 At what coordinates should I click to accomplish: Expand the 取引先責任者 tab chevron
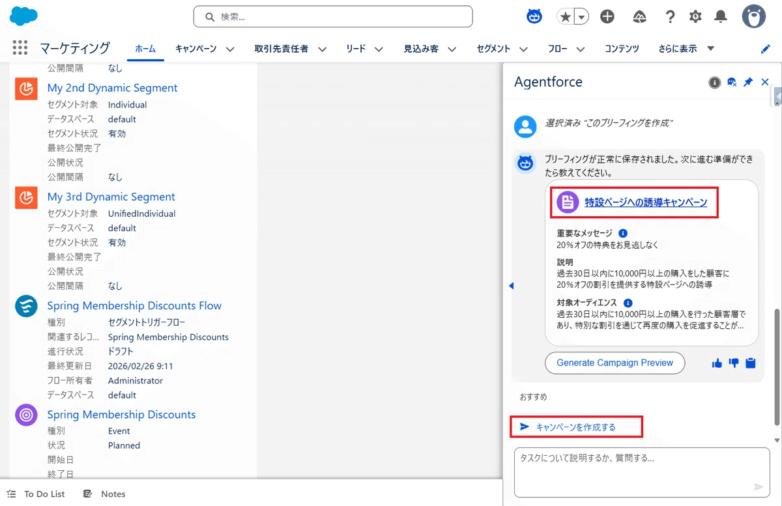322,49
